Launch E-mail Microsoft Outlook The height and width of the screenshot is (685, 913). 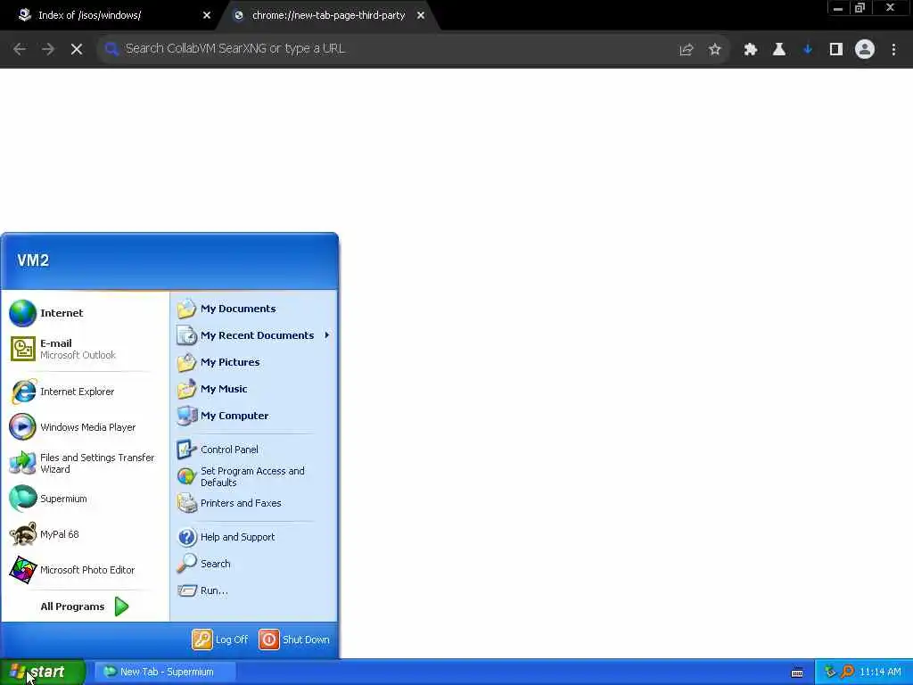(x=85, y=349)
